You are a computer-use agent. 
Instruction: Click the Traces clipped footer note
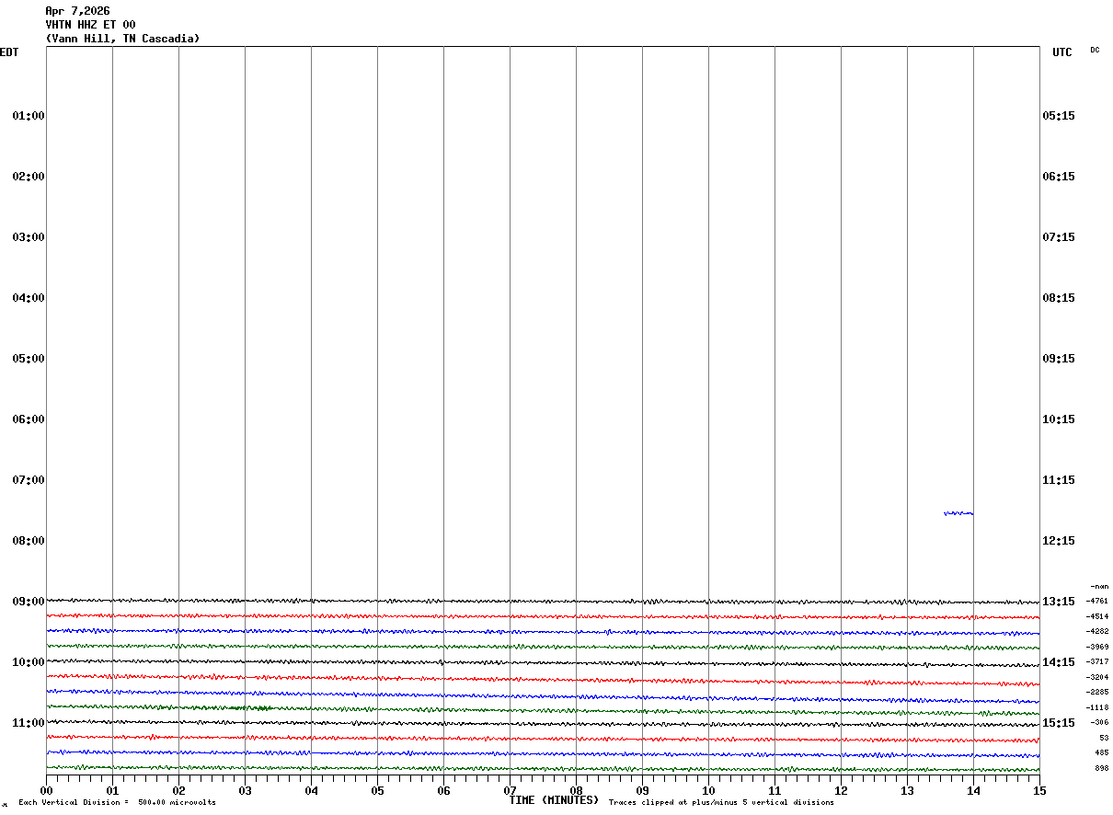[721, 802]
